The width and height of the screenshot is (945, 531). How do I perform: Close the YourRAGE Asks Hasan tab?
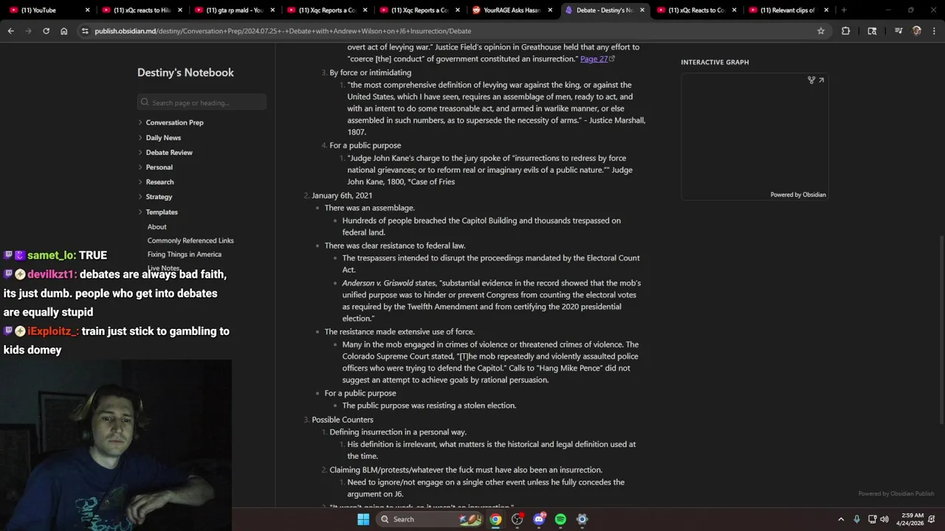550,10
